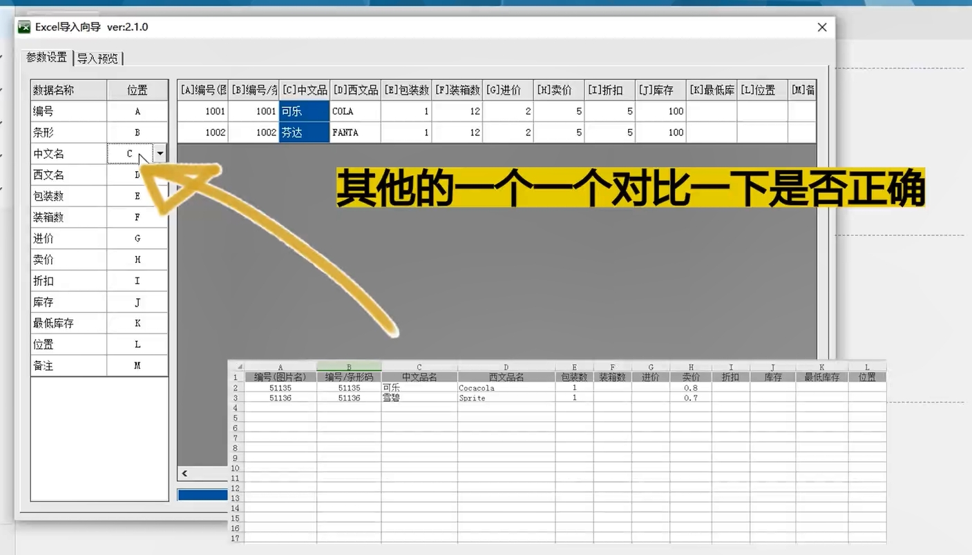The height and width of the screenshot is (555, 972).
Task: Click the 雪碧 cell in the spreadsheet
Action: coord(419,398)
